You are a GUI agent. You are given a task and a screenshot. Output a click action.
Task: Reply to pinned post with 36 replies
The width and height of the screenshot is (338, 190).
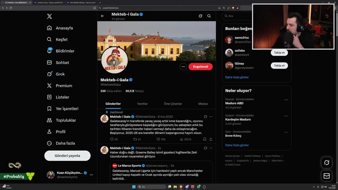(114, 139)
